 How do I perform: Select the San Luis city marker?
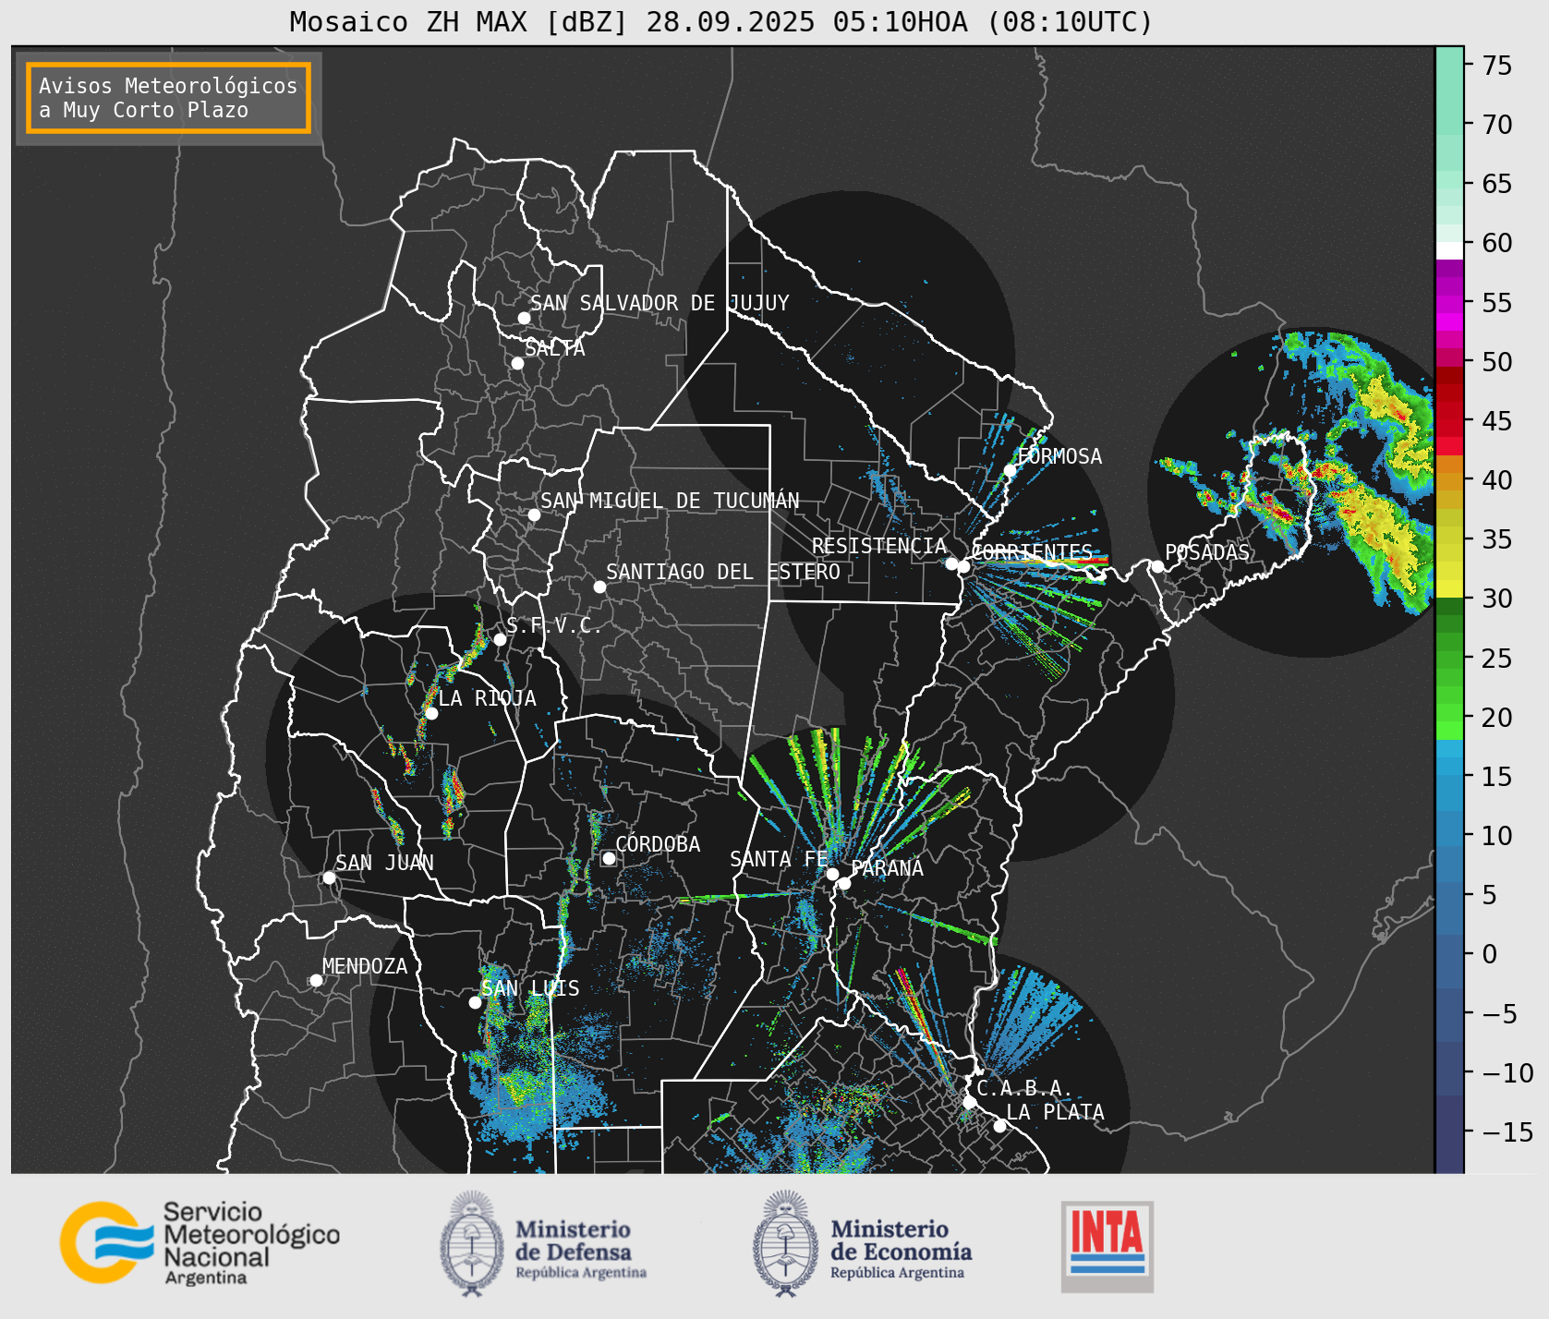475,1002
